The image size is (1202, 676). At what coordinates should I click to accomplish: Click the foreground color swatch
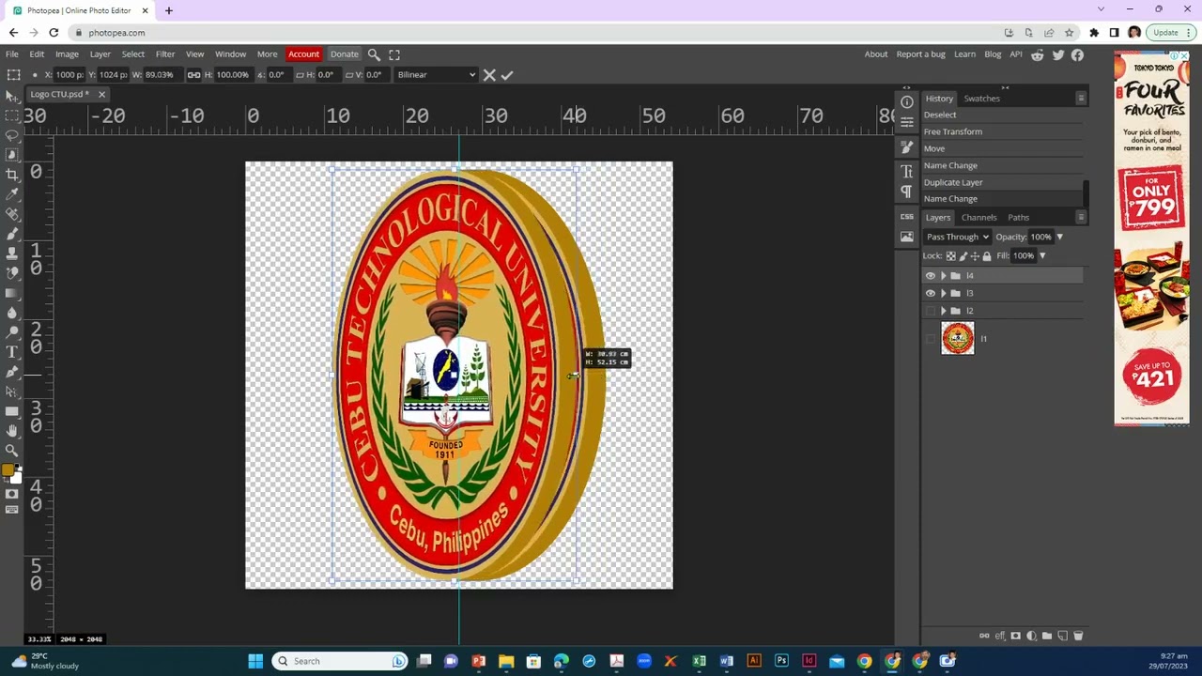coord(8,470)
